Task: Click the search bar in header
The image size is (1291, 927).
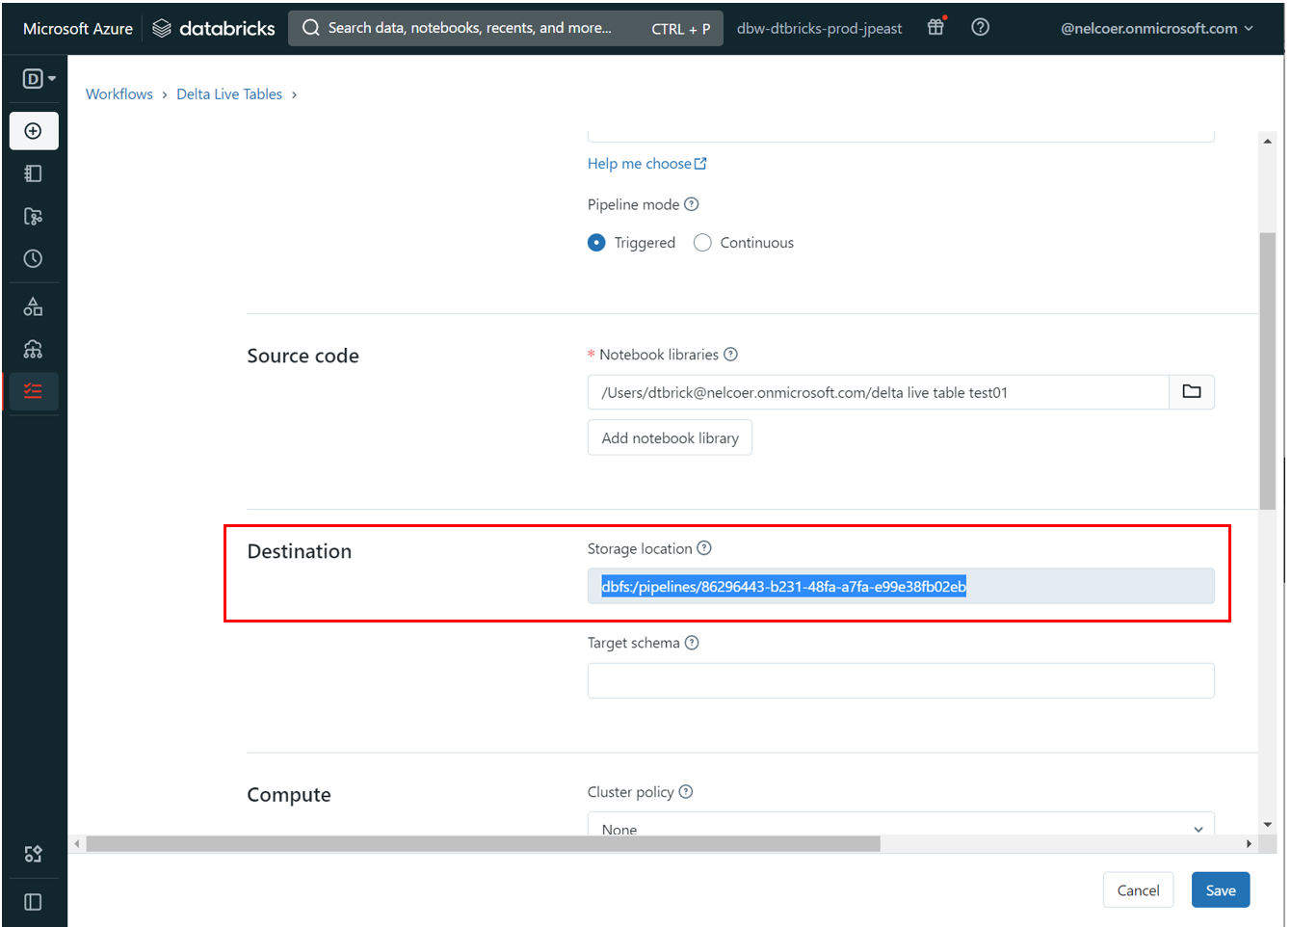Action: pos(506,28)
